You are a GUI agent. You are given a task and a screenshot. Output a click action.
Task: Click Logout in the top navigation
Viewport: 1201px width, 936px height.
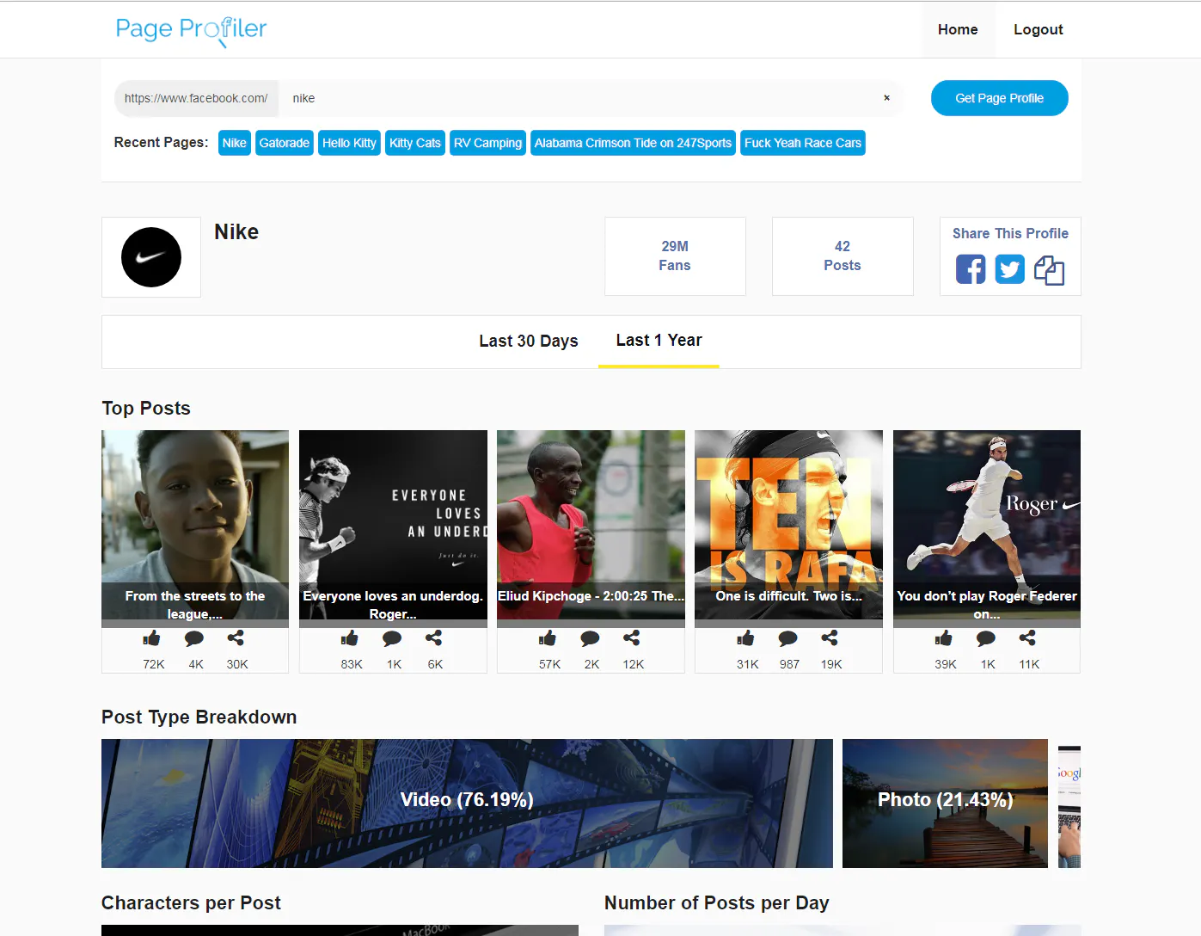tap(1038, 29)
